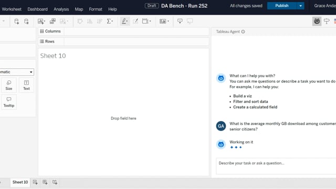Open the Totals sigma toolbar icon
The image size is (336, 189).
pyautogui.click(x=110, y=21)
